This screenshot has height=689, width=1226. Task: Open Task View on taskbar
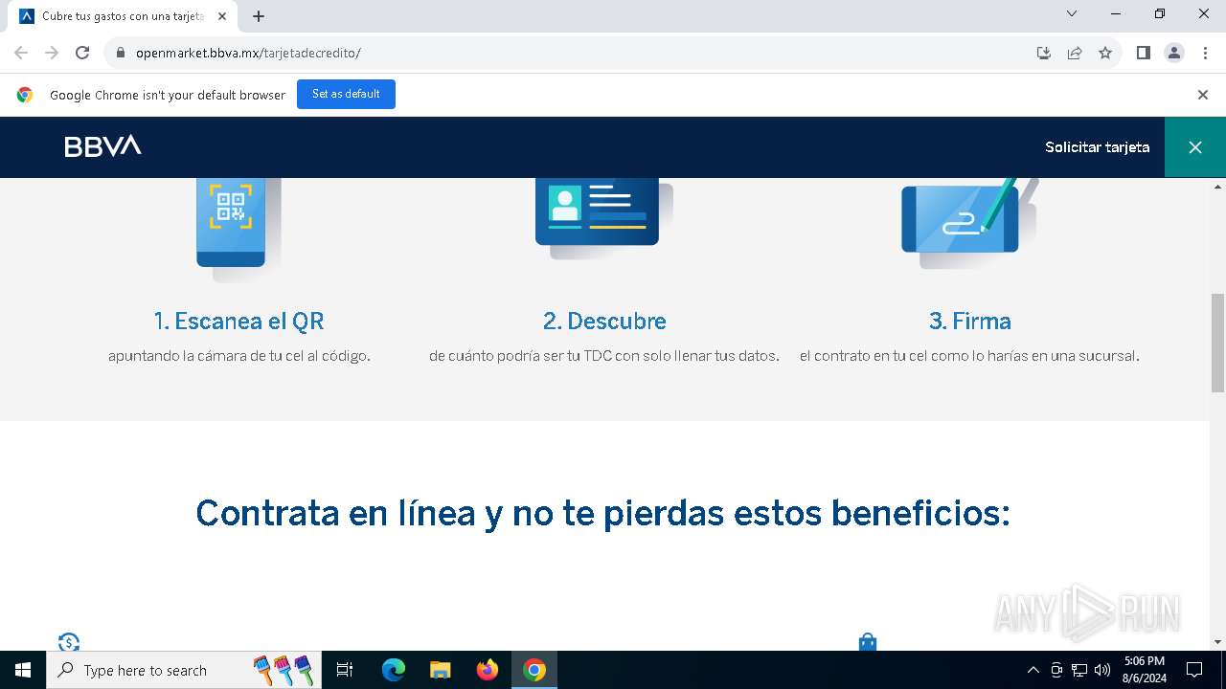(345, 670)
